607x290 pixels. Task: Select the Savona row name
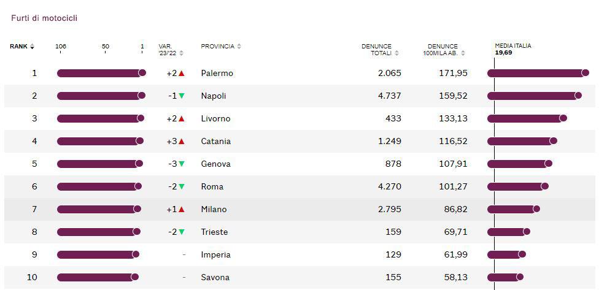click(215, 278)
